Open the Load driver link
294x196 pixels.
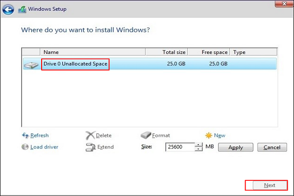pyautogui.click(x=44, y=147)
